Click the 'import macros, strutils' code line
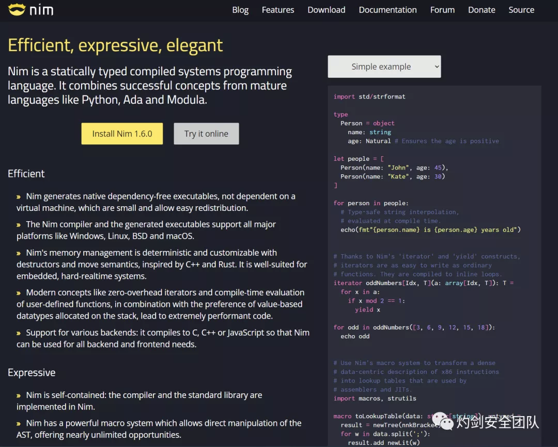This screenshot has width=558, height=447. tap(375, 399)
